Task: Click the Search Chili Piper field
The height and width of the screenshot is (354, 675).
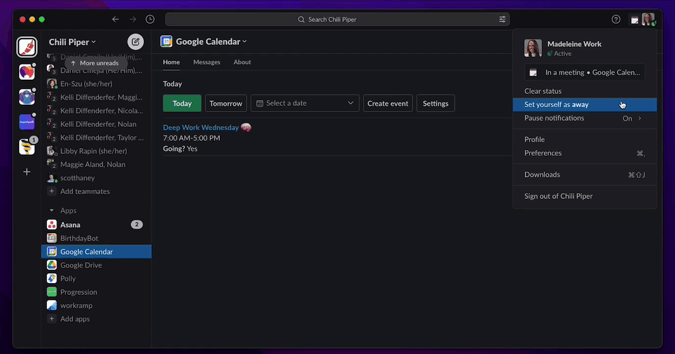Action: coord(337,20)
